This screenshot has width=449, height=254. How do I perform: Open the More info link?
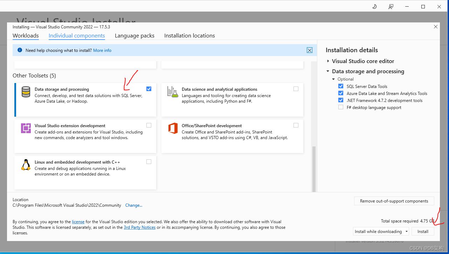point(102,50)
